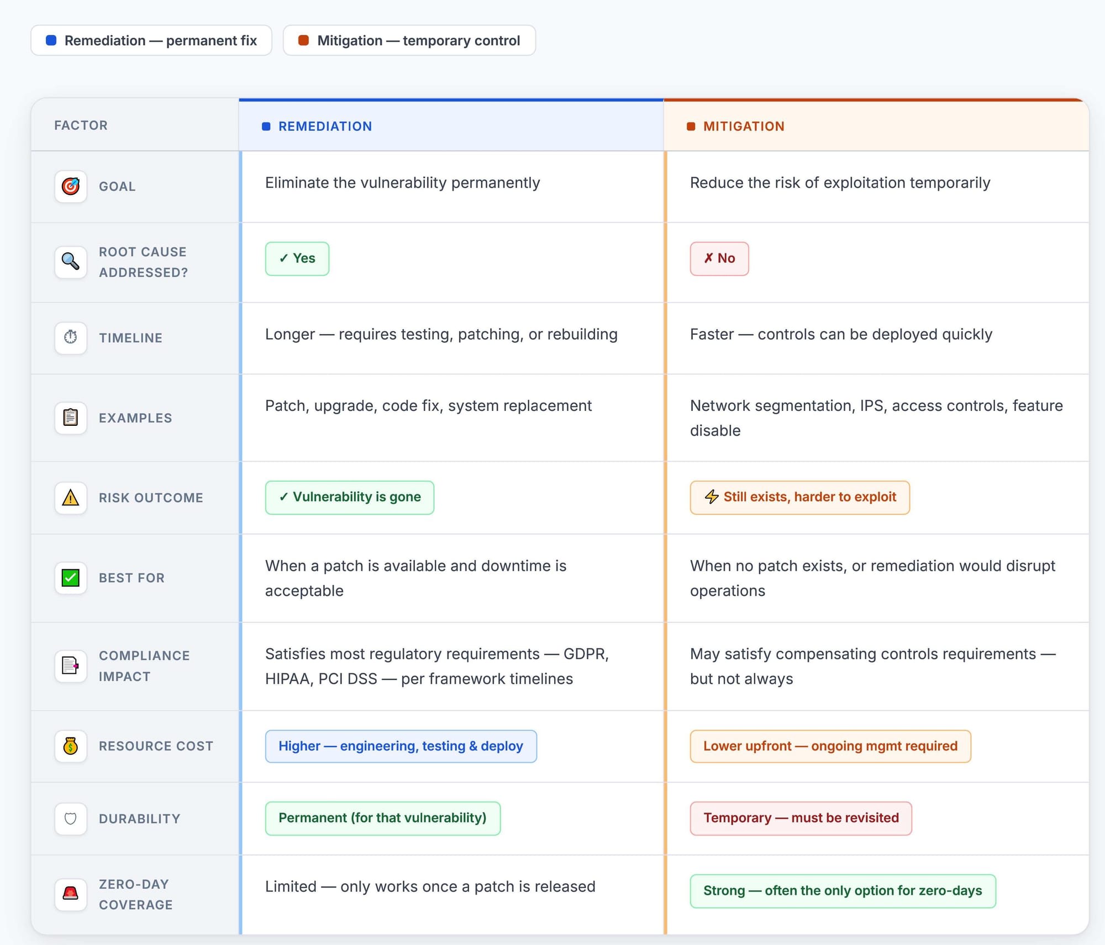Click the Timeline stopwatch icon
1105x945 pixels.
[x=71, y=337]
